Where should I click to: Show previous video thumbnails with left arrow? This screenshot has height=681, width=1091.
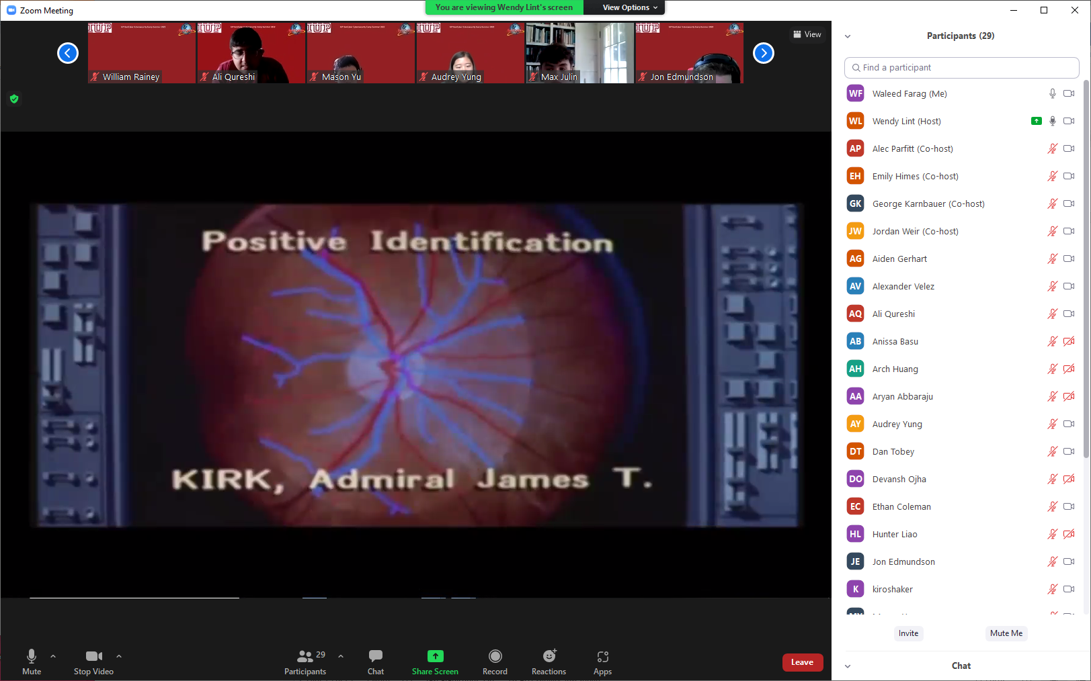pos(68,53)
